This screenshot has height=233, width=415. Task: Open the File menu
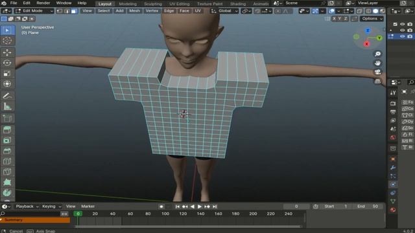click(14, 3)
